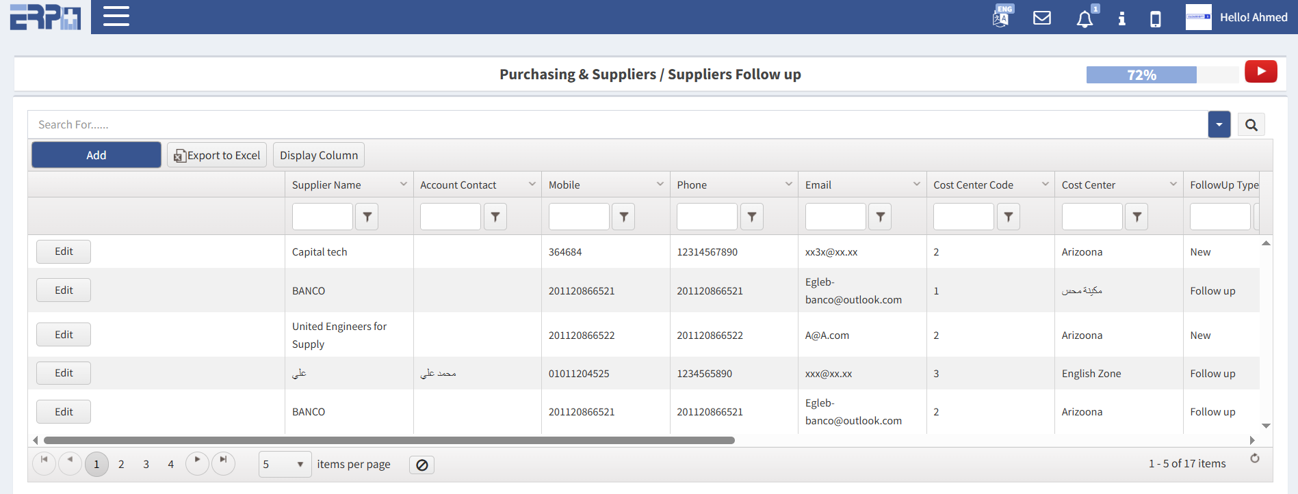Viewport: 1298px width, 494px height.
Task: Switch language with the ENG translate icon
Action: coord(1002,16)
